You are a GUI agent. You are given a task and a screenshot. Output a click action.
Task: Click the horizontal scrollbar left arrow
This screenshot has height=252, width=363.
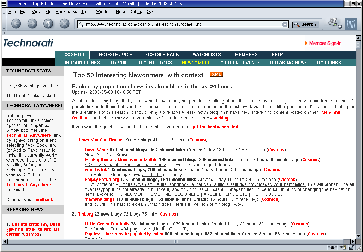click(5, 242)
